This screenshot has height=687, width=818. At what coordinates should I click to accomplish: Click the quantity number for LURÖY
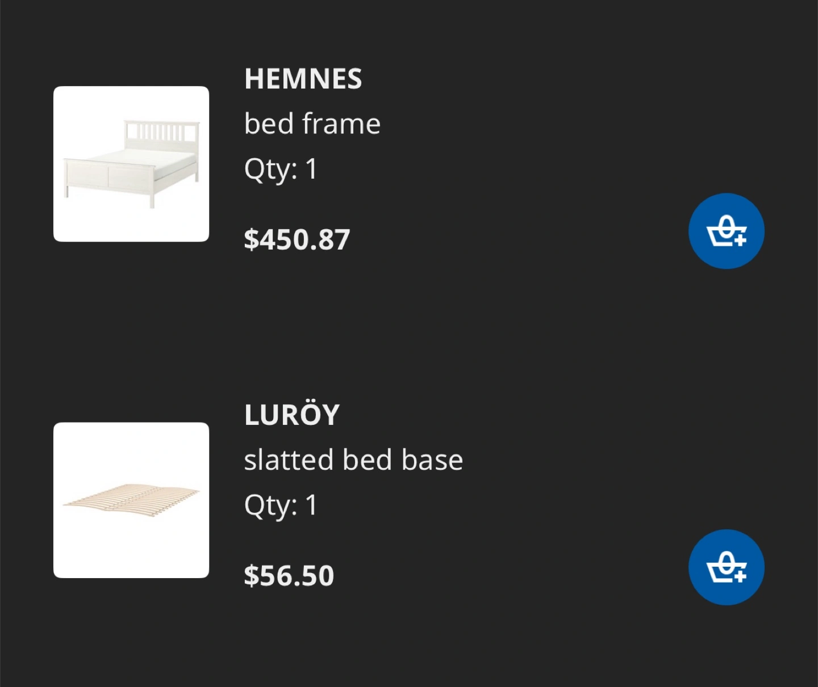point(311,504)
